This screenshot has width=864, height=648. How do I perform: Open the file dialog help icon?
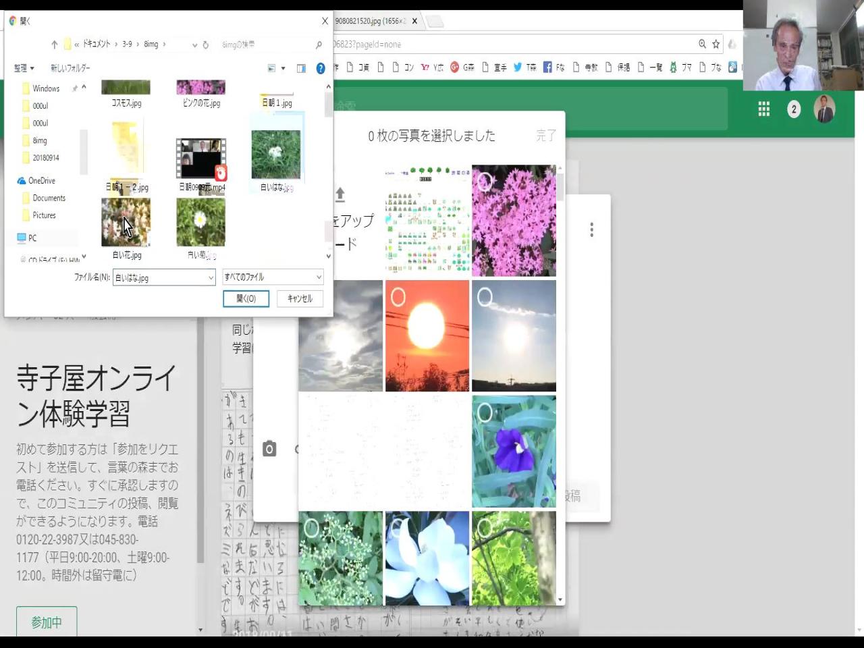tap(321, 68)
